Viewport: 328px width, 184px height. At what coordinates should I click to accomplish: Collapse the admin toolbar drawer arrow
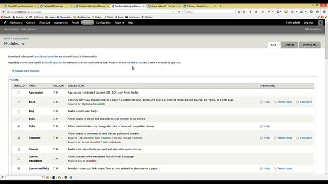click(x=320, y=22)
